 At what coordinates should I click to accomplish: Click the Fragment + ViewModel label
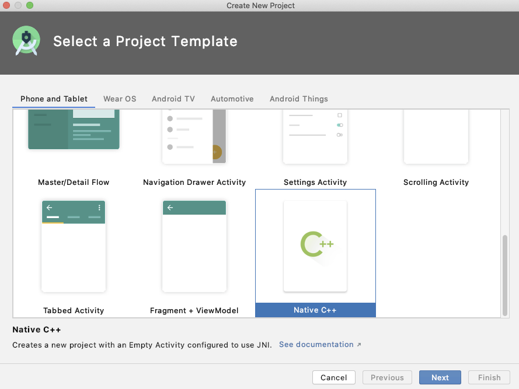pyautogui.click(x=194, y=310)
